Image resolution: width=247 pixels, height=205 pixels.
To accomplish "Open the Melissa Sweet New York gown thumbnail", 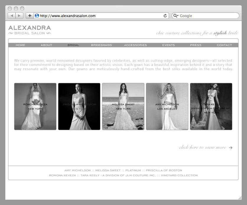I will pos(123,107).
